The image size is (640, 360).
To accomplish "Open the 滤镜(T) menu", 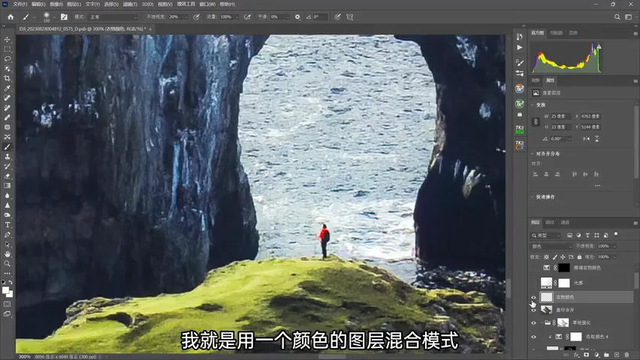I will (x=129, y=4).
